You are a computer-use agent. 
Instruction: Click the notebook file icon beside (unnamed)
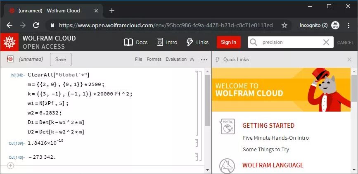pos(10,59)
